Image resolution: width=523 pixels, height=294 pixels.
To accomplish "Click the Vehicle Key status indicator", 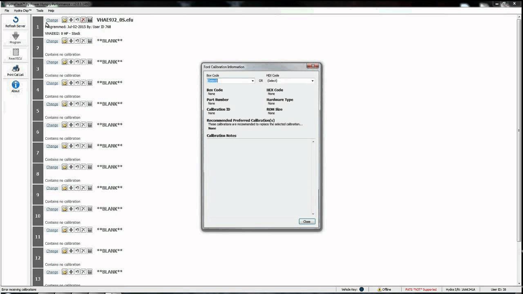I will tap(362, 290).
